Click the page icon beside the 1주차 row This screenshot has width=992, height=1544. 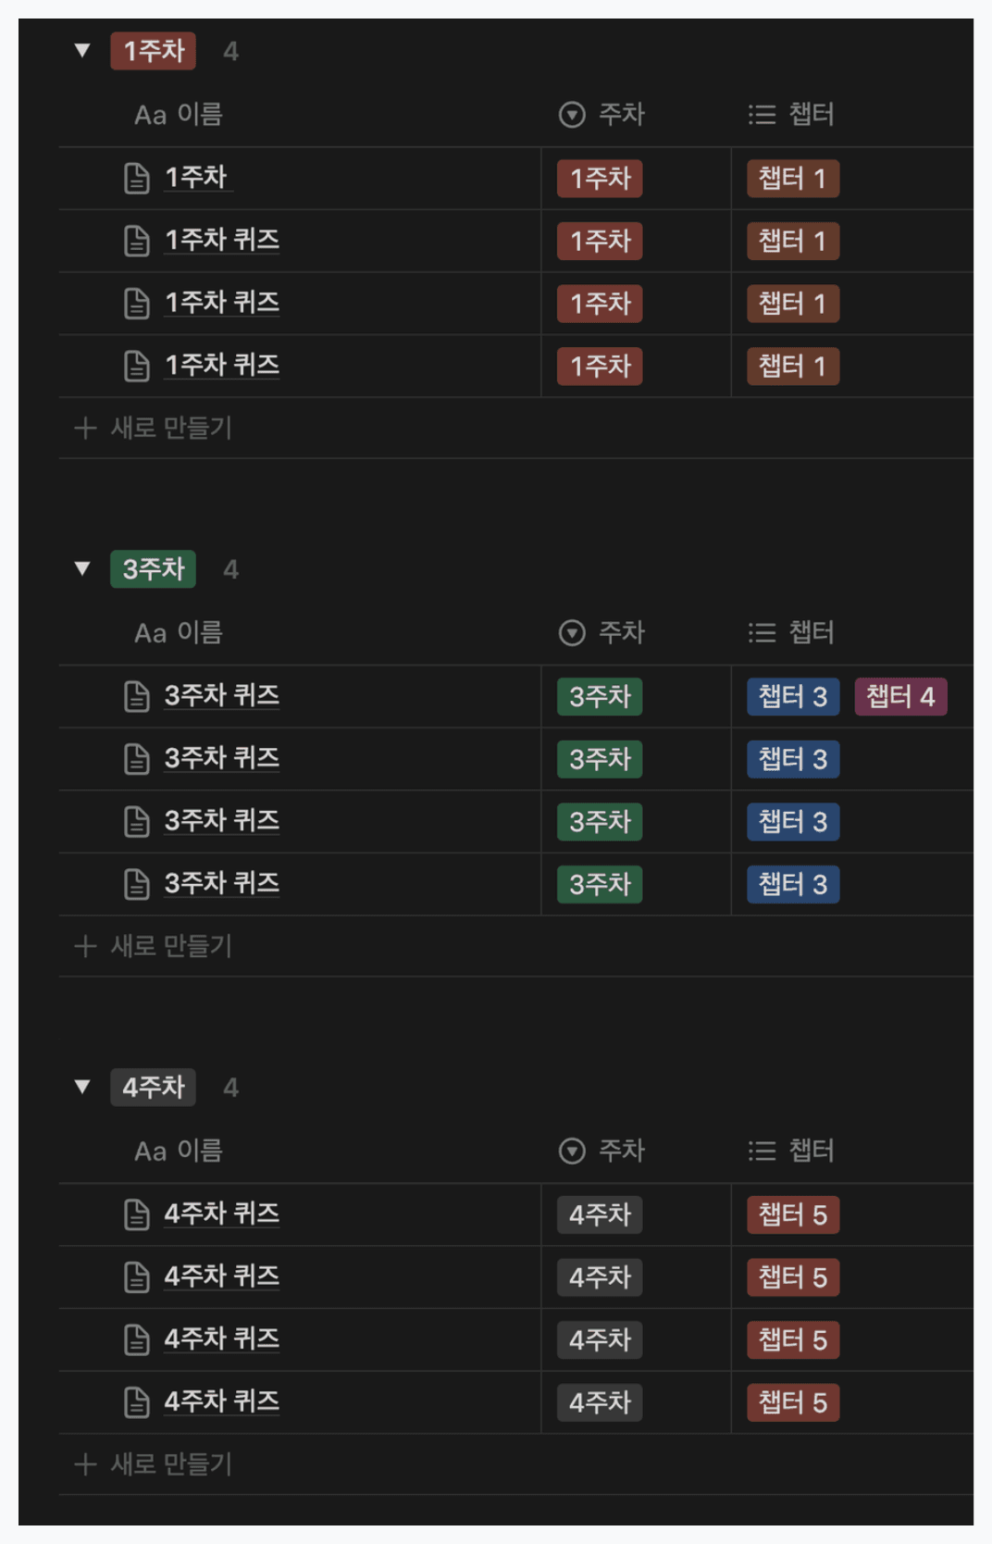coord(137,179)
